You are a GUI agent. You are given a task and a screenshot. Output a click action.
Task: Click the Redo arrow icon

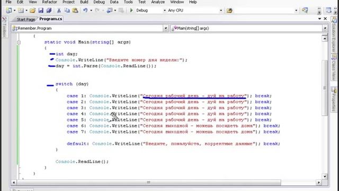[x=97, y=11]
